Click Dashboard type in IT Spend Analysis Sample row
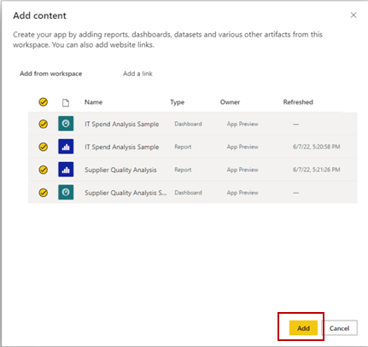Image resolution: width=368 pixels, height=347 pixels. (188, 124)
